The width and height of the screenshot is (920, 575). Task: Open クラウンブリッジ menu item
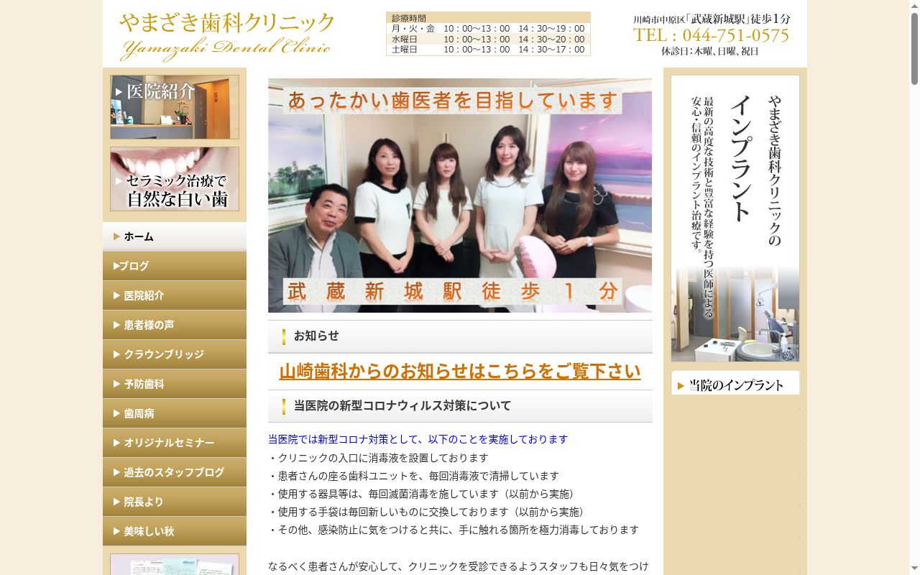(175, 354)
